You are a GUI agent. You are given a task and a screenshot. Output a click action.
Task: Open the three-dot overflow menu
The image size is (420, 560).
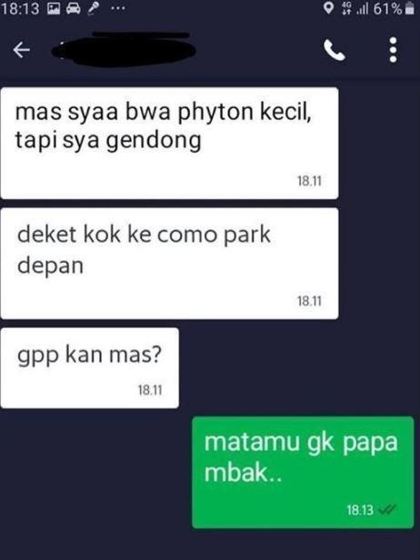(394, 50)
